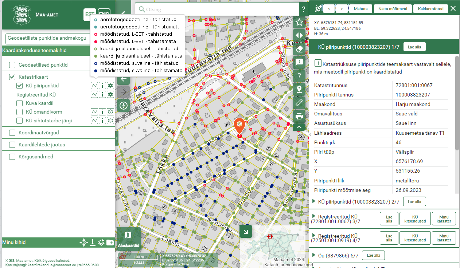Click the Näita mõõtmeid button
This screenshot has height=268, width=460.
(393, 8)
